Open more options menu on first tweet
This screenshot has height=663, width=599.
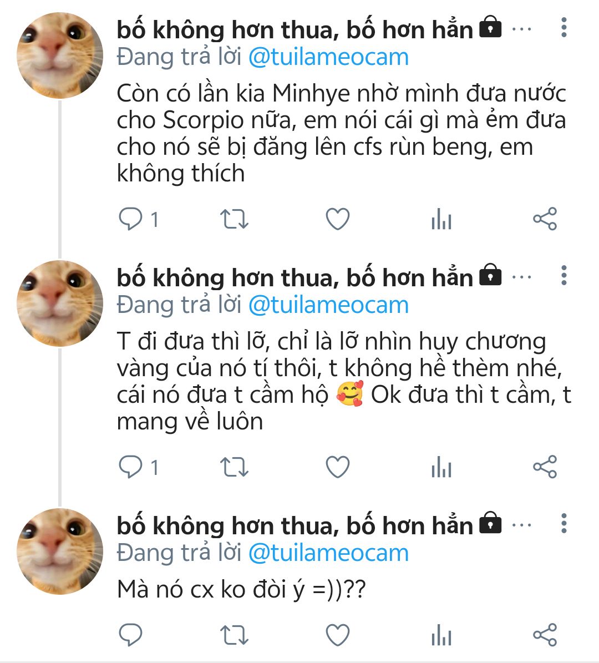pyautogui.click(x=564, y=28)
